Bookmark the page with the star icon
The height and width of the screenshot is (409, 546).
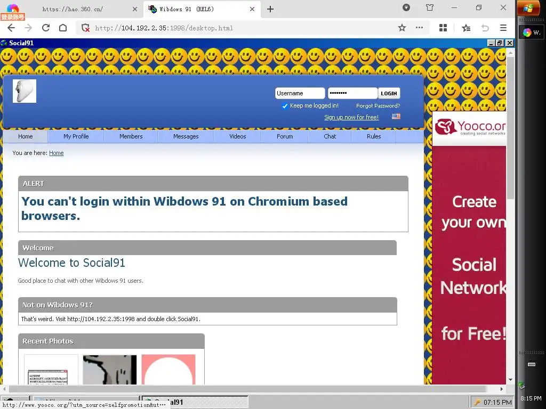tap(402, 28)
